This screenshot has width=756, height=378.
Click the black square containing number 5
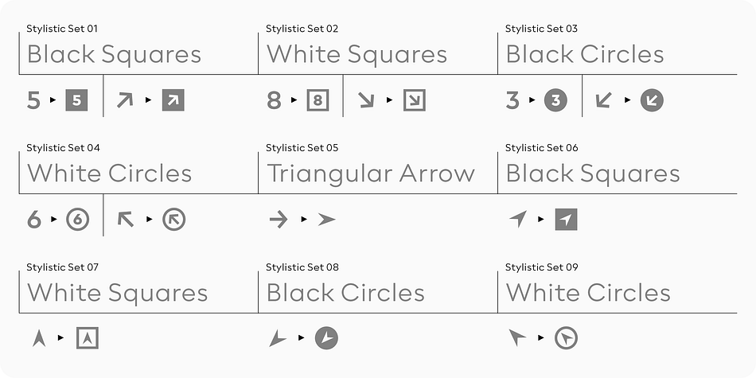(x=76, y=100)
